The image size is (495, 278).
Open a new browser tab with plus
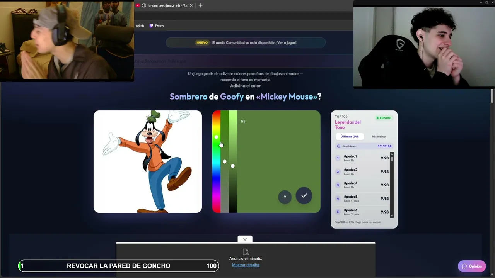coord(200,5)
